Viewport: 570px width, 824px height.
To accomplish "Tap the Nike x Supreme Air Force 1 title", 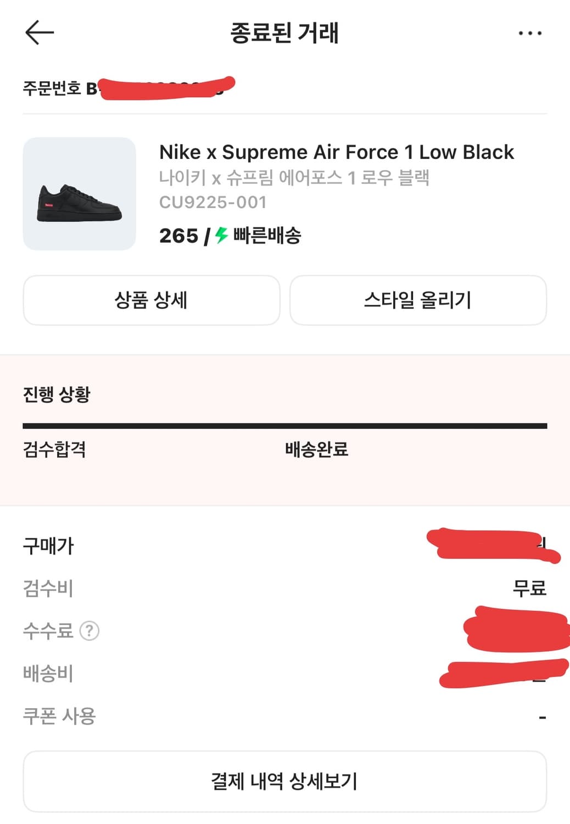I will coord(336,152).
